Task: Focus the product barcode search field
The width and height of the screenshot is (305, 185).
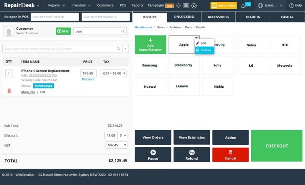Action: click(x=62, y=48)
